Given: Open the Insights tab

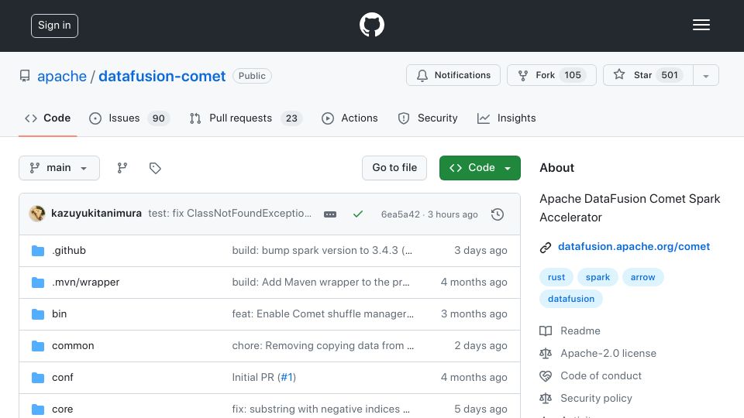Looking at the screenshot, I should 506,118.
